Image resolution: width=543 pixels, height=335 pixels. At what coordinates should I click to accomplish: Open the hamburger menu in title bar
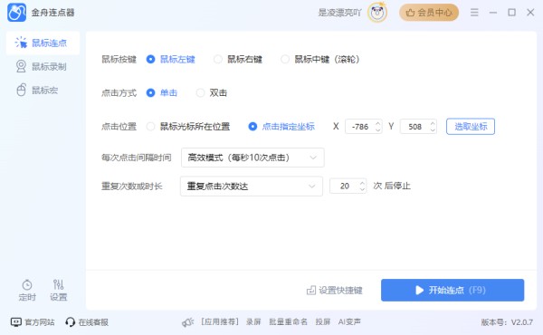[x=474, y=13]
